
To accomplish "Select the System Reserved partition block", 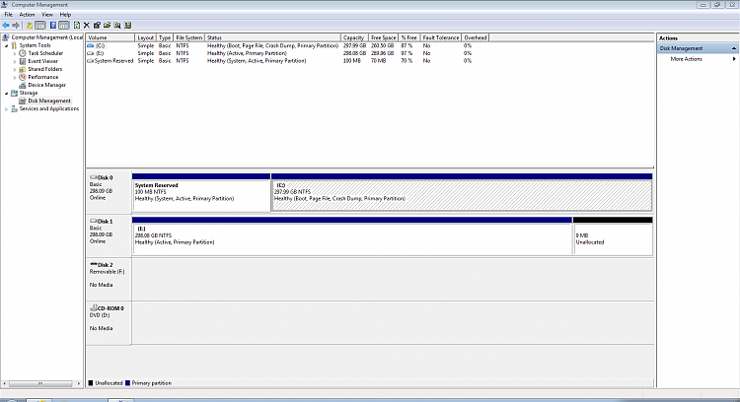I will coord(201,192).
